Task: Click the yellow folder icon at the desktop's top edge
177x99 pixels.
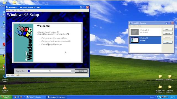Action: [14, 2]
